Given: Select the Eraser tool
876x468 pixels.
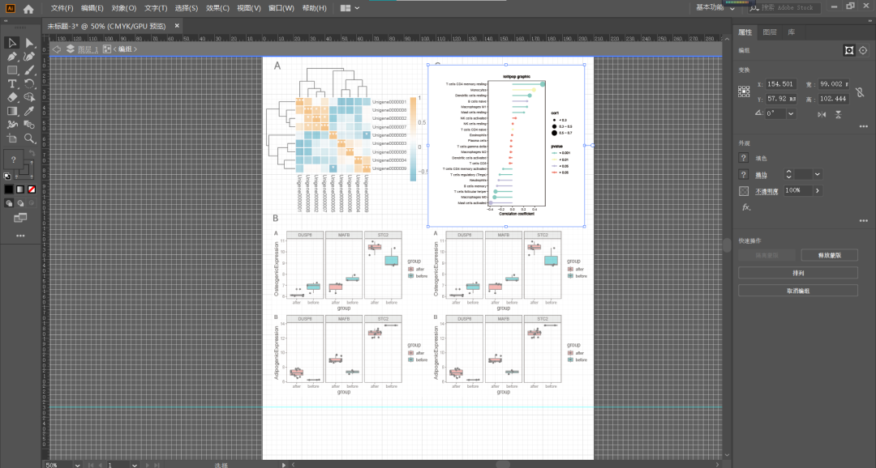Looking at the screenshot, I should 11,97.
